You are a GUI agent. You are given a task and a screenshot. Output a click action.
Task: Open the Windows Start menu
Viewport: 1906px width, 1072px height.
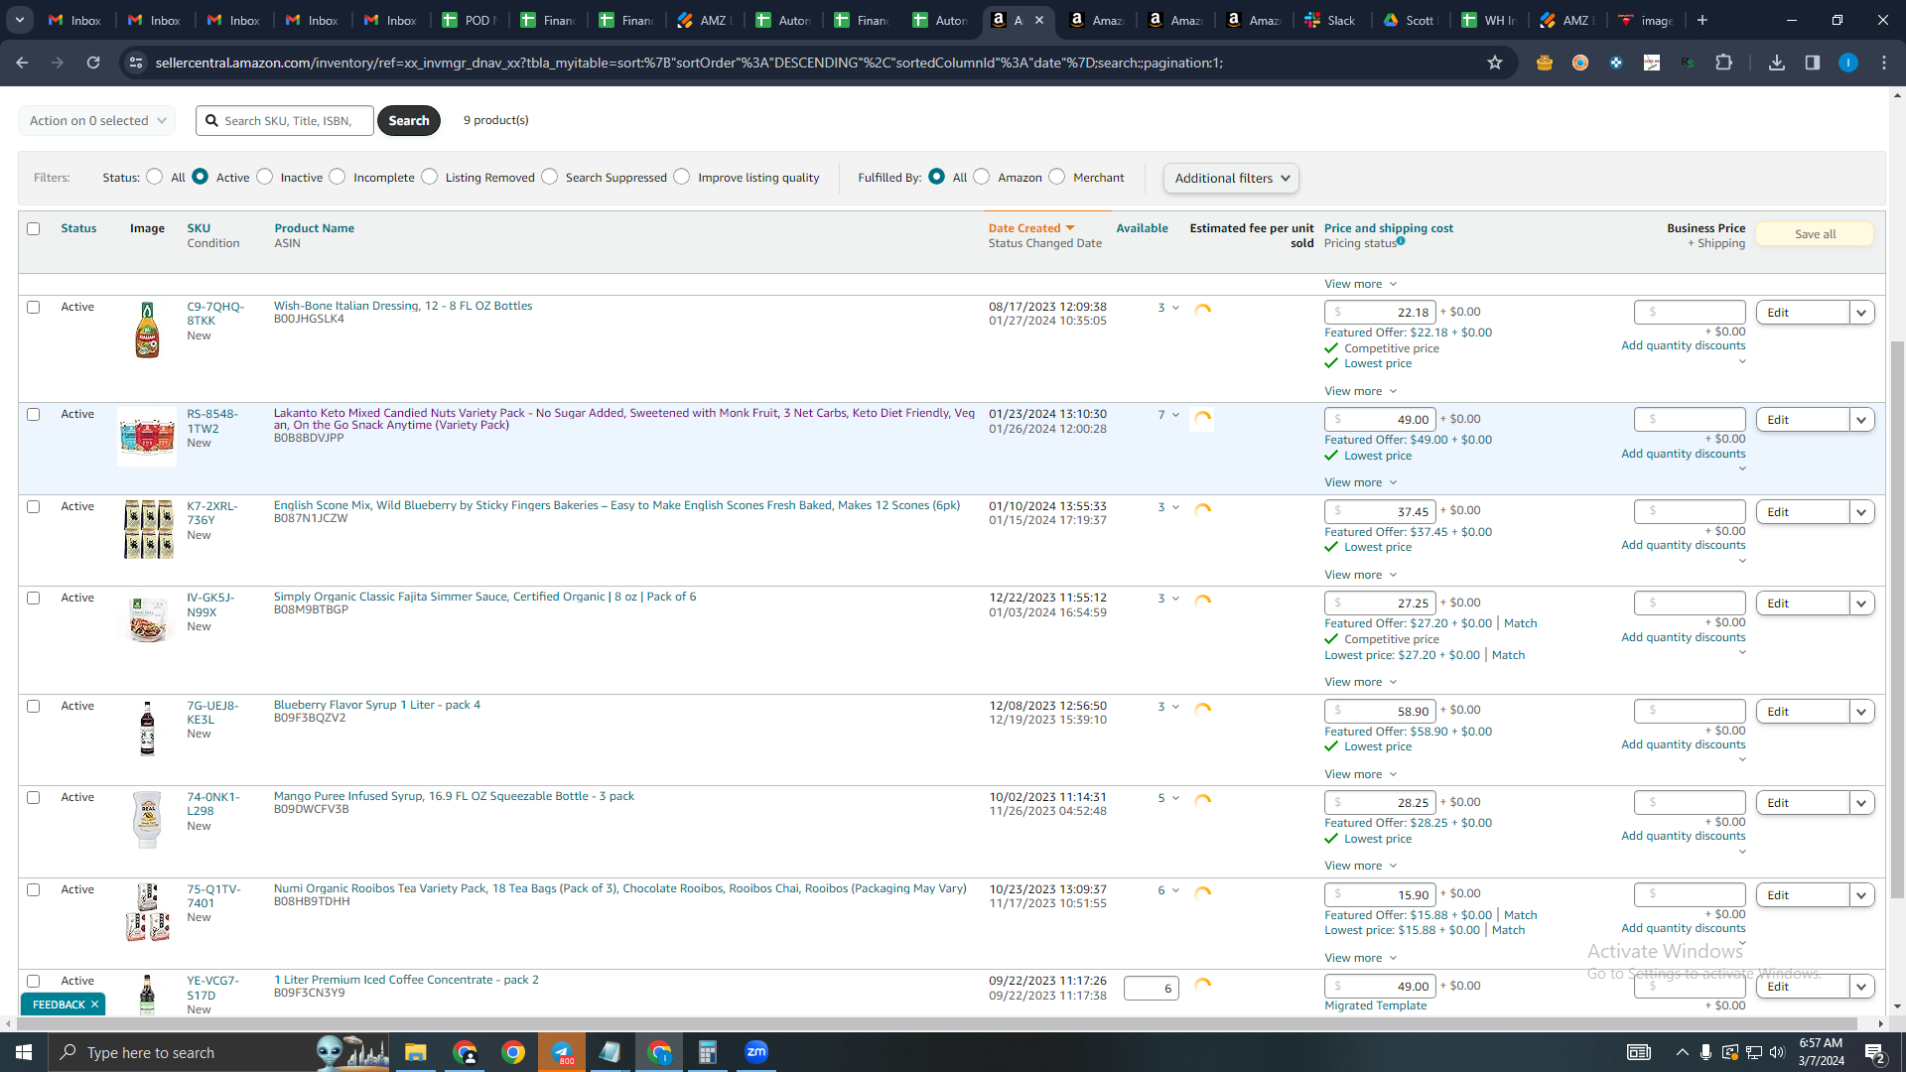pyautogui.click(x=24, y=1052)
